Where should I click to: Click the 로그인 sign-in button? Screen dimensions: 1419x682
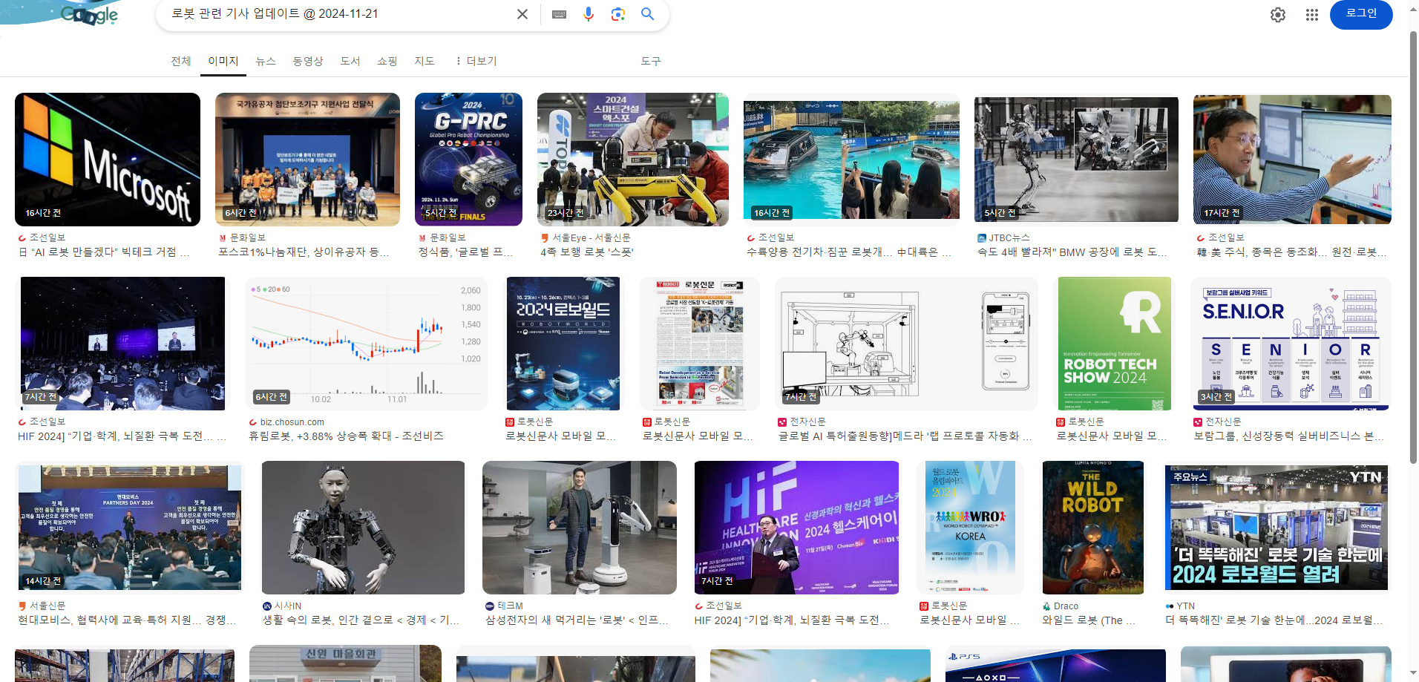pyautogui.click(x=1361, y=14)
